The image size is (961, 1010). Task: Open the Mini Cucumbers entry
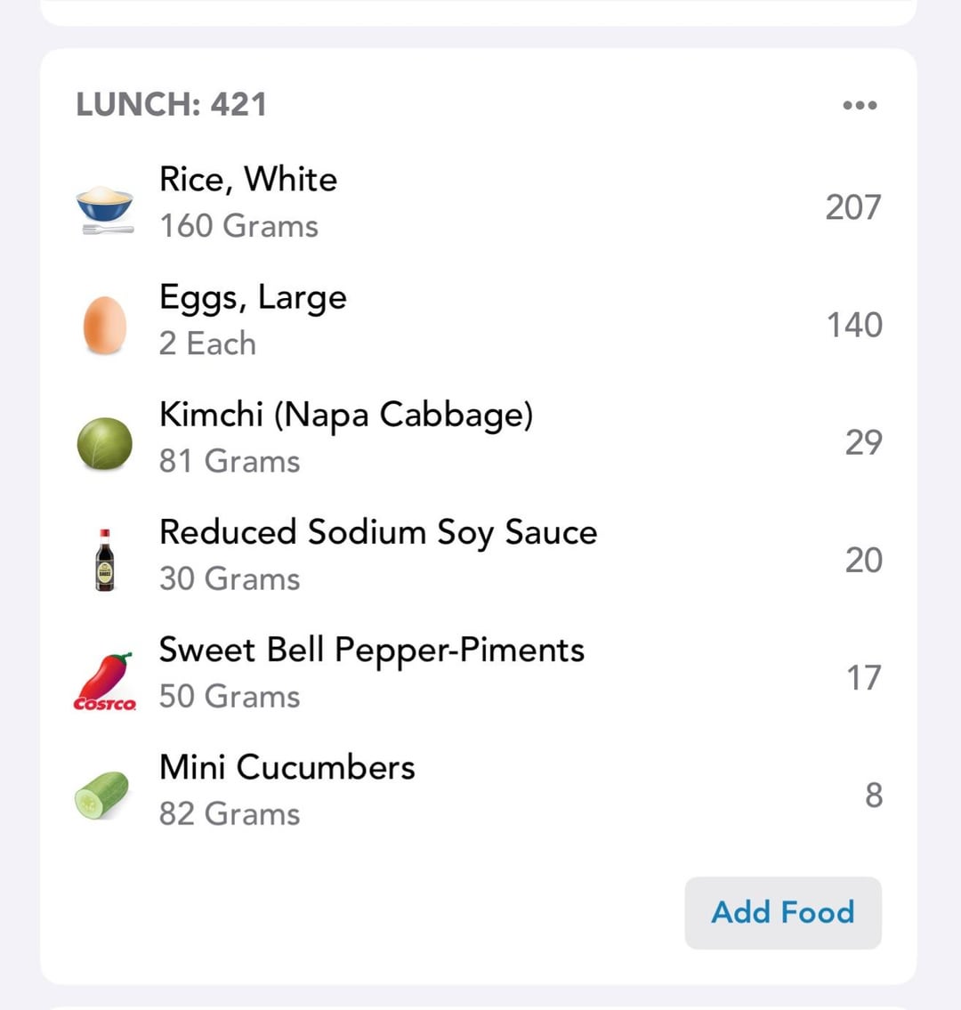(287, 767)
